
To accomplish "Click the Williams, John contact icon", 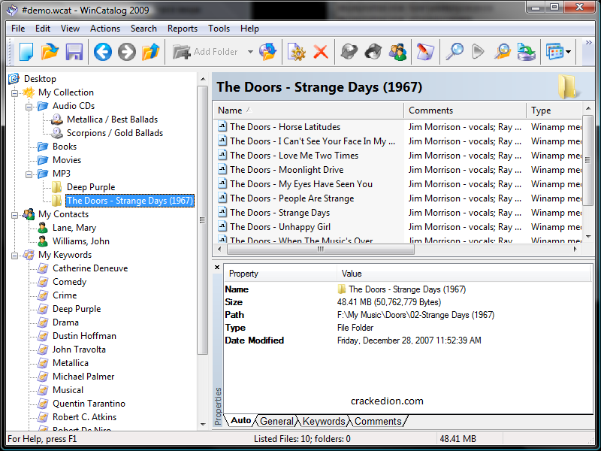I will click(43, 241).
